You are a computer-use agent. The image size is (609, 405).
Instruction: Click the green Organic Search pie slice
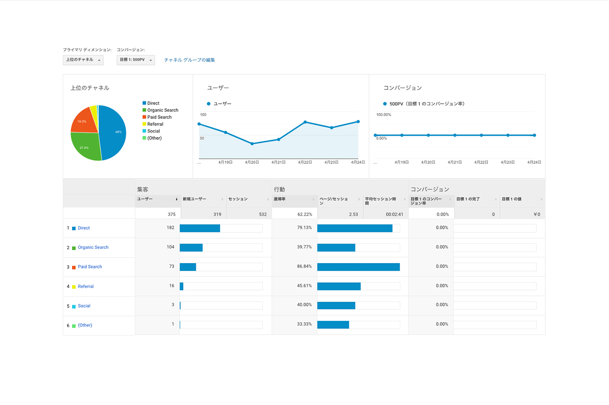(x=85, y=147)
